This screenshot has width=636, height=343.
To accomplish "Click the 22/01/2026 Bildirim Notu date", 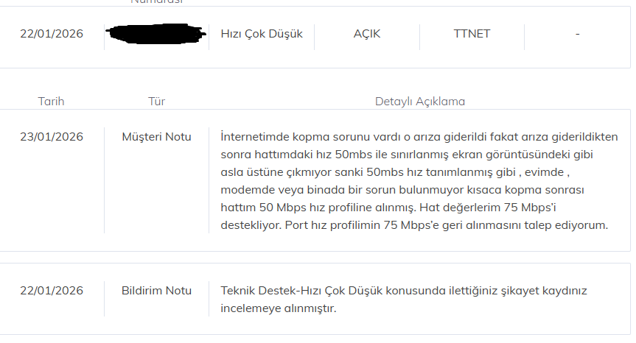I will pyautogui.click(x=52, y=291).
